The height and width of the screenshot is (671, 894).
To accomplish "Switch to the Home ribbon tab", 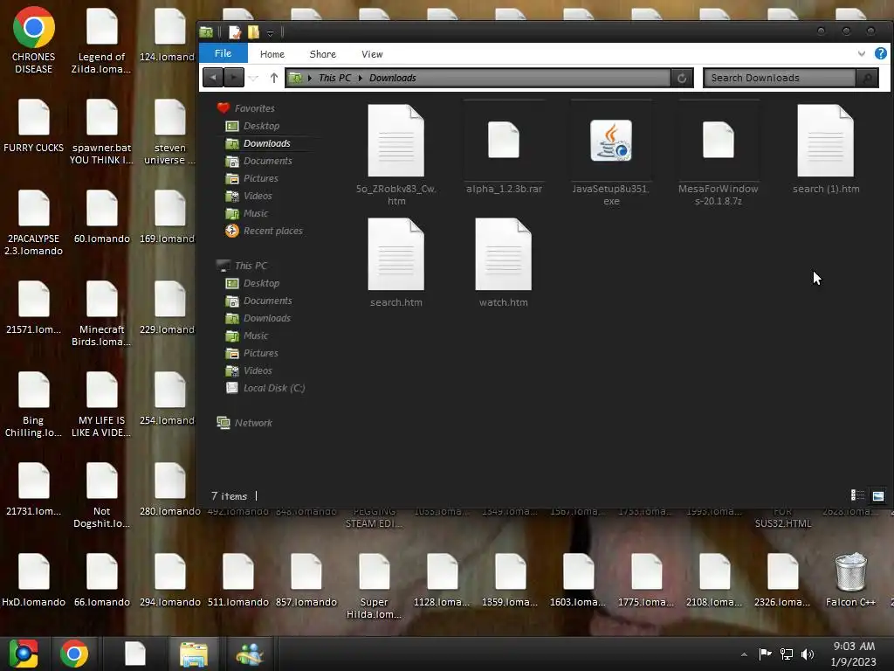I will (x=272, y=54).
